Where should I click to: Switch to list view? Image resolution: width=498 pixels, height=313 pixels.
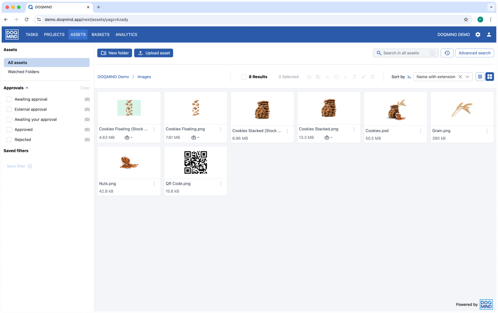click(x=480, y=77)
